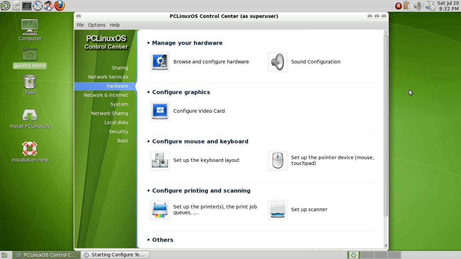Click the date and time clock
Viewport: 461px width, 259px height.
(449, 6)
